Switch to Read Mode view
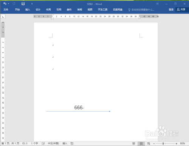The height and width of the screenshot is (146, 189). (x=134, y=143)
